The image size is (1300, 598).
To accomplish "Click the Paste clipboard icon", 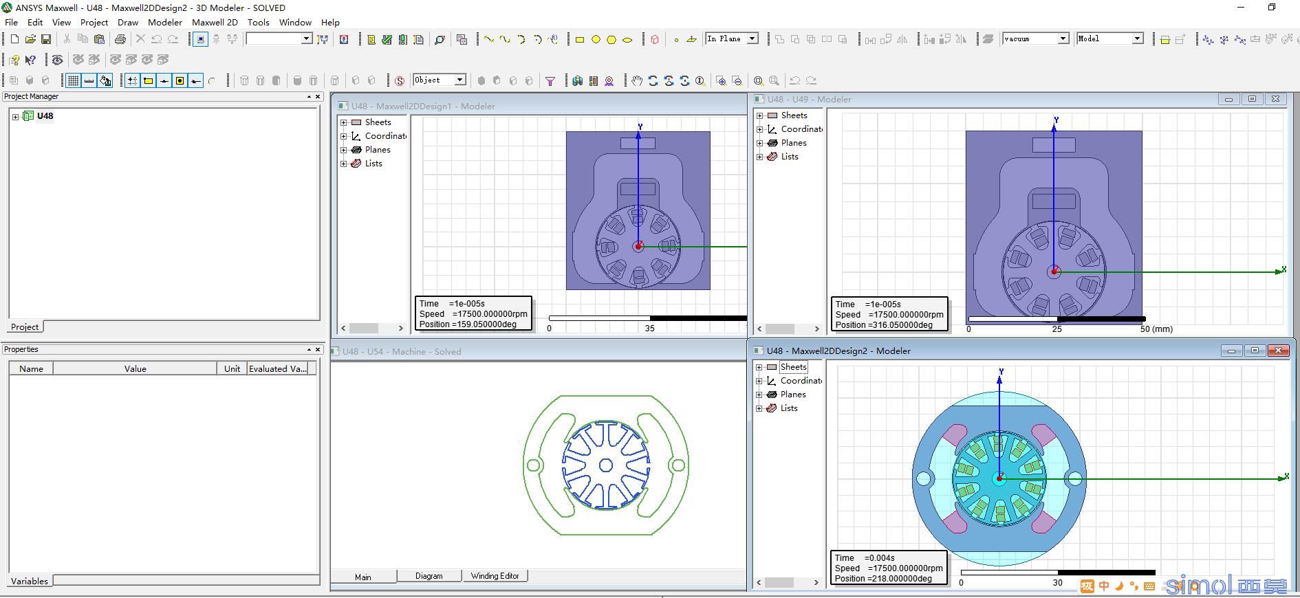I will [x=99, y=39].
